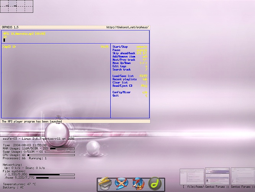Image resolution: width=255 pixels, height=192 pixels.
Task: Select Config/Mixer in the command list
Action: click(122, 92)
